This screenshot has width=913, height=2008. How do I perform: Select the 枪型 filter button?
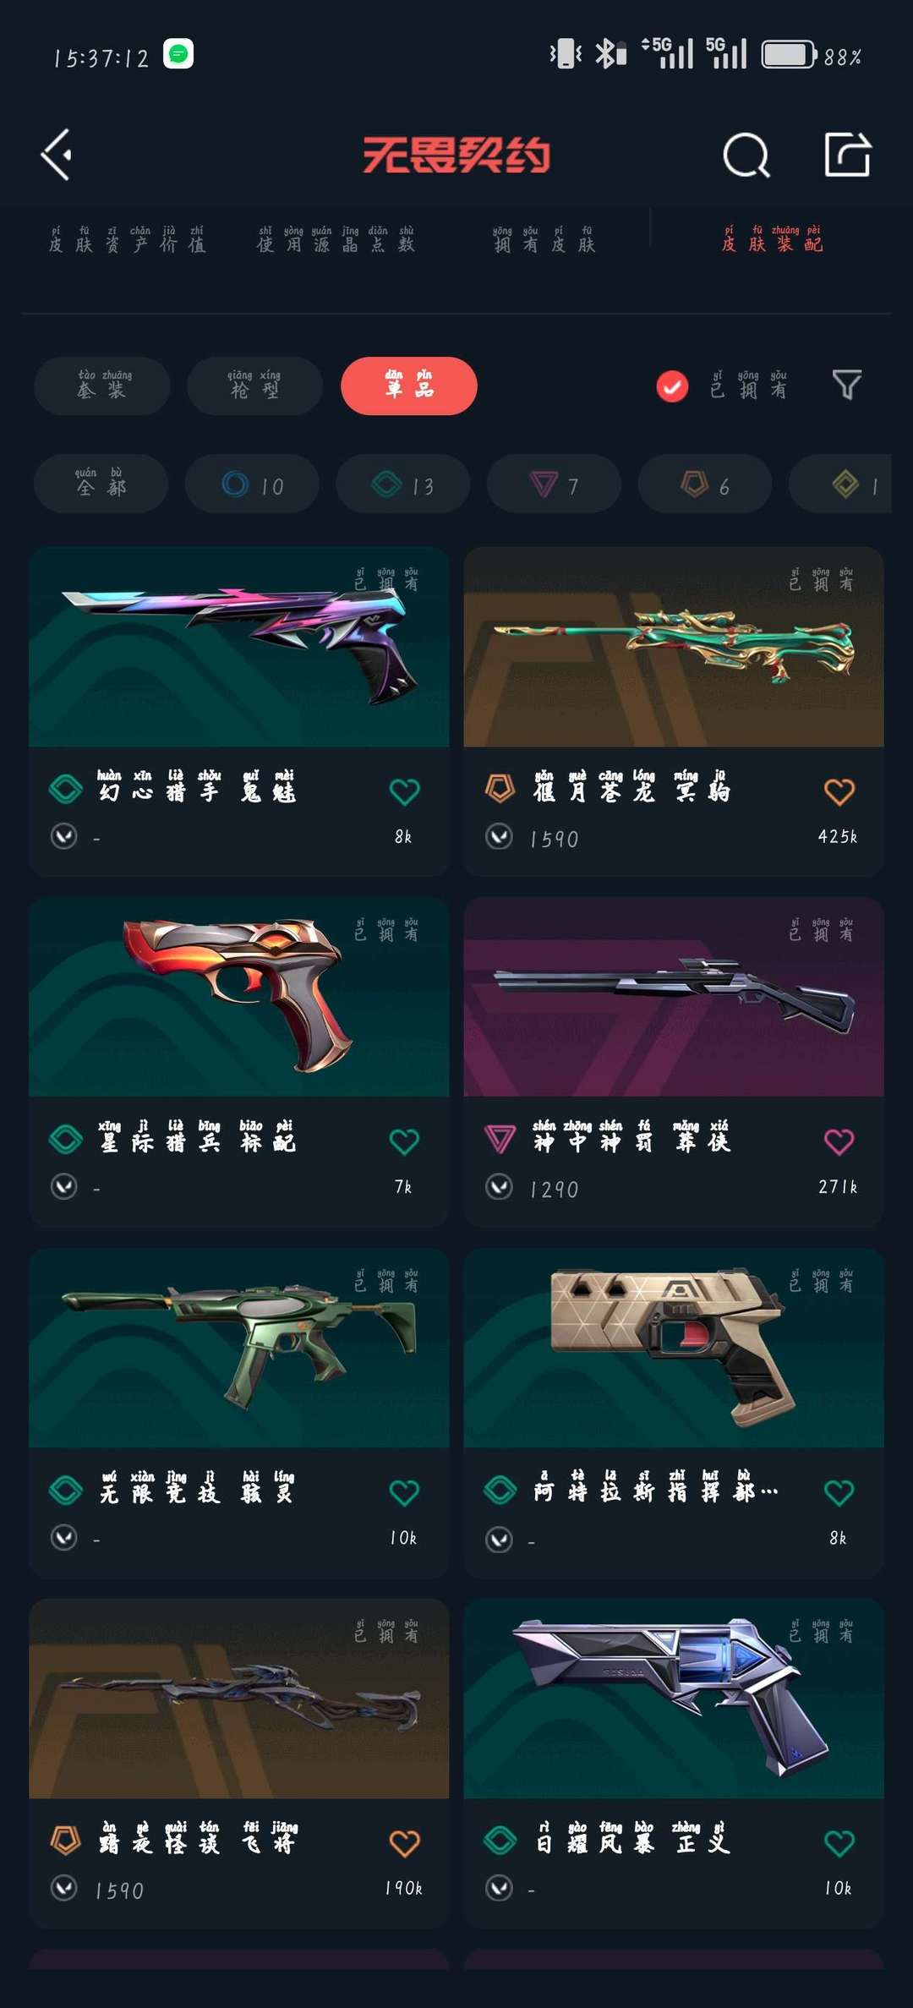[x=254, y=386]
